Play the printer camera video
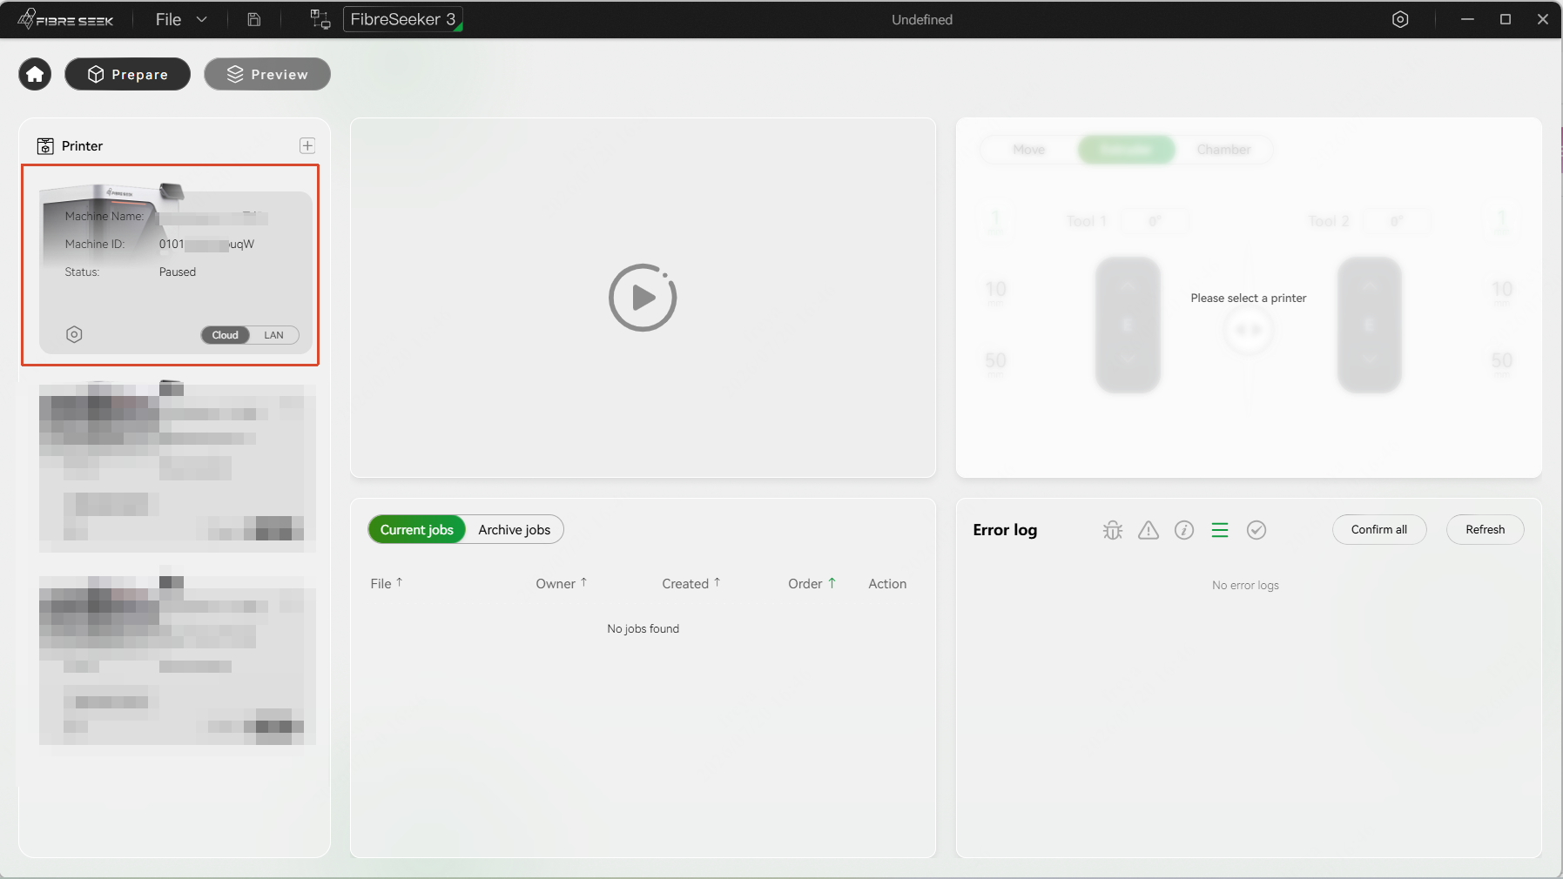The image size is (1563, 879). [643, 298]
